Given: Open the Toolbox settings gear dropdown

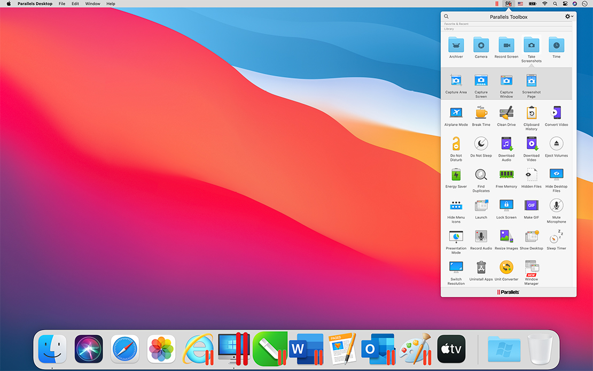Looking at the screenshot, I should tap(569, 17).
